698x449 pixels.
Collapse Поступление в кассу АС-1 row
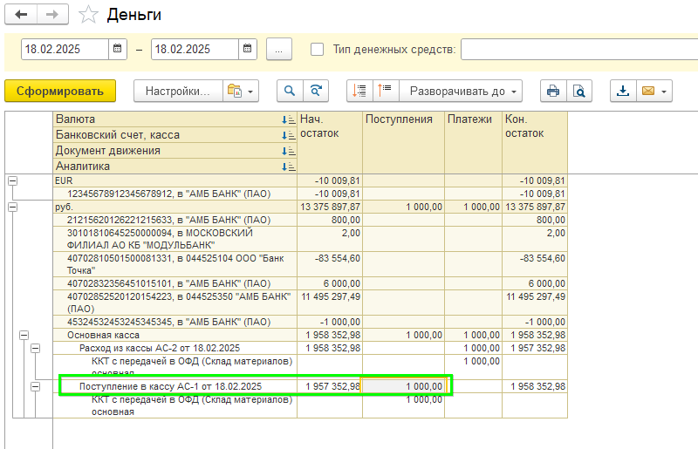(x=36, y=386)
